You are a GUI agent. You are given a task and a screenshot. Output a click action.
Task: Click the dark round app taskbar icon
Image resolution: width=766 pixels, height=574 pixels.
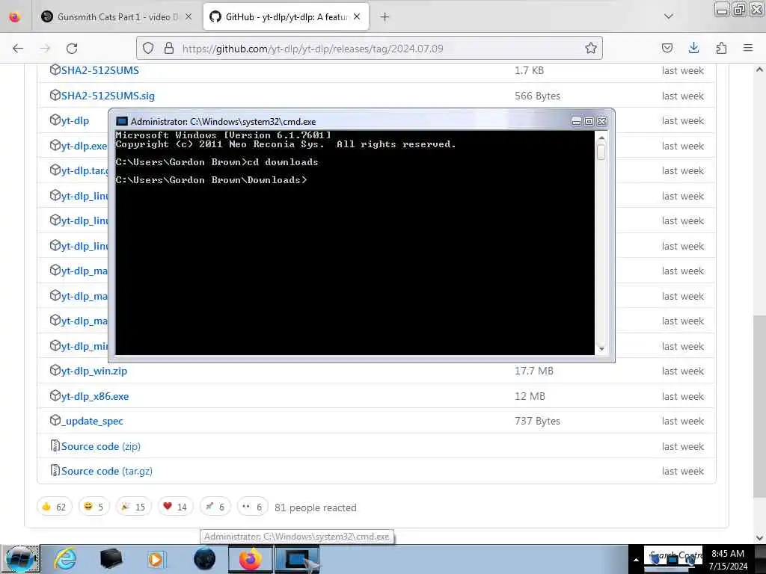click(x=204, y=559)
